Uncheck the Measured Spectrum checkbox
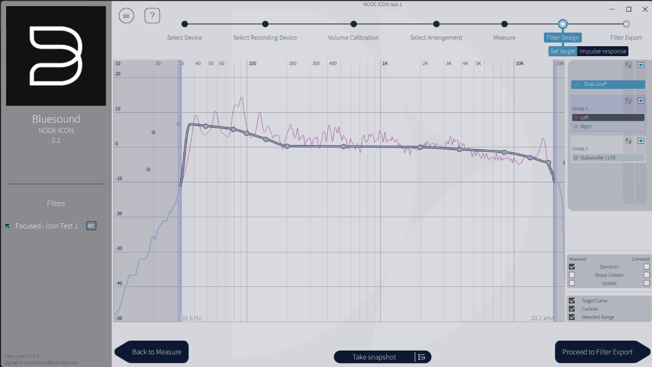 (x=572, y=266)
